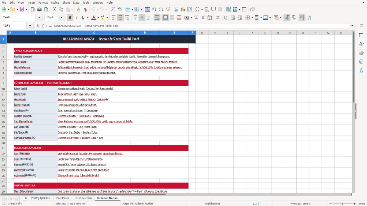Apply the yellow background color
This screenshot has width=367, height=206.
point(102,18)
